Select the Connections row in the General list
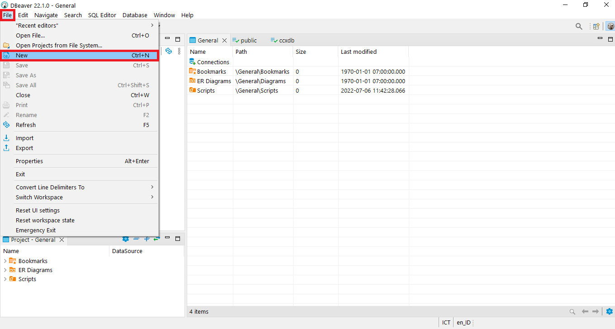This screenshot has width=615, height=329. (213, 62)
